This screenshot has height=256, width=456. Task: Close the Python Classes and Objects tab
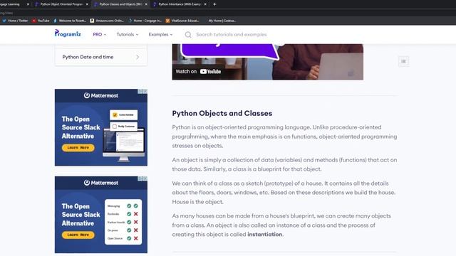click(146, 4)
